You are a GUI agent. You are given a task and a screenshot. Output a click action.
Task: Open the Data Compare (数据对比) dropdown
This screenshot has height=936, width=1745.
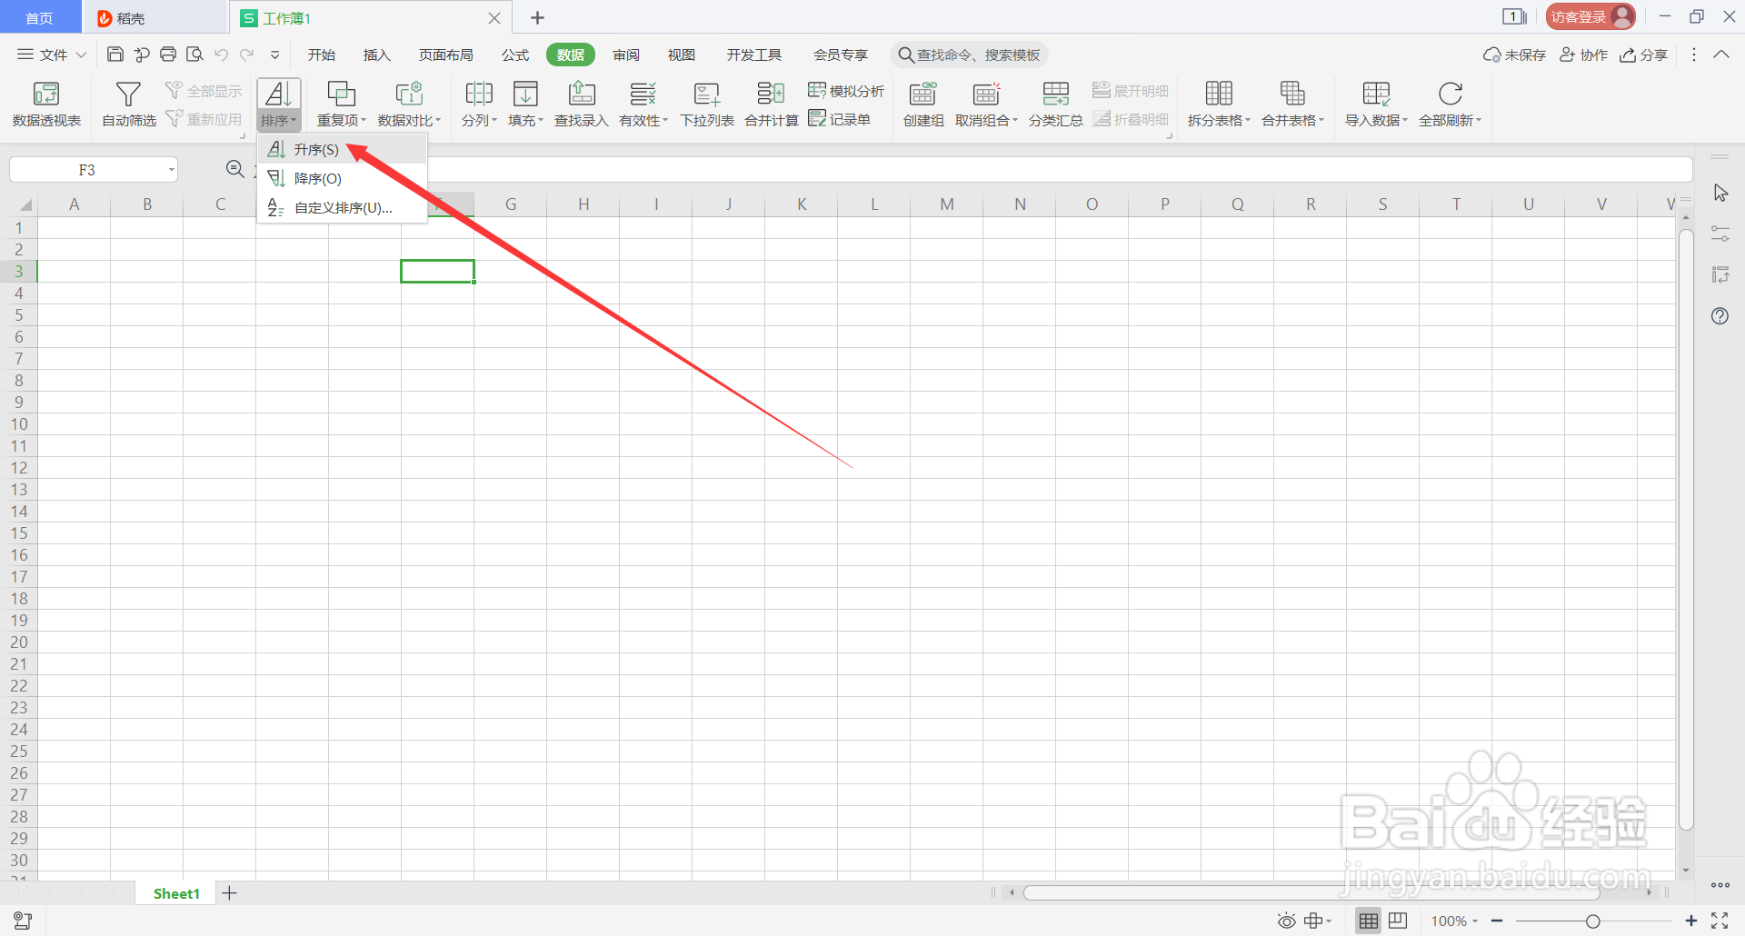point(409,104)
